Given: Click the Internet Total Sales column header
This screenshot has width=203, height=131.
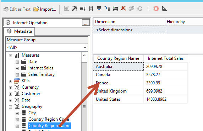Looking at the screenshot, I should click(x=166, y=58).
